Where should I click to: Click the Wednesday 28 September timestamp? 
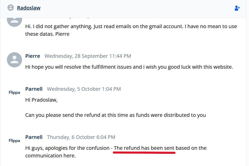coord(88,56)
